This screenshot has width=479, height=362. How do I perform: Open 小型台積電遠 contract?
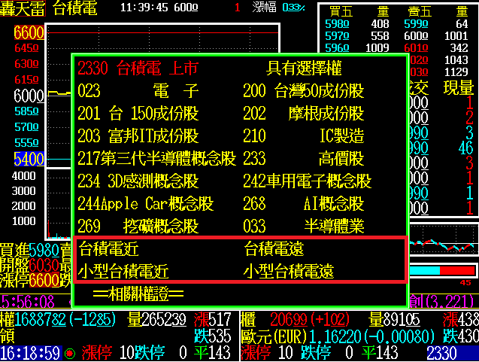(289, 271)
